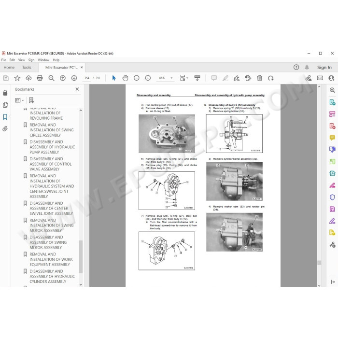Open the Protect shield tool in right pane

[332, 197]
